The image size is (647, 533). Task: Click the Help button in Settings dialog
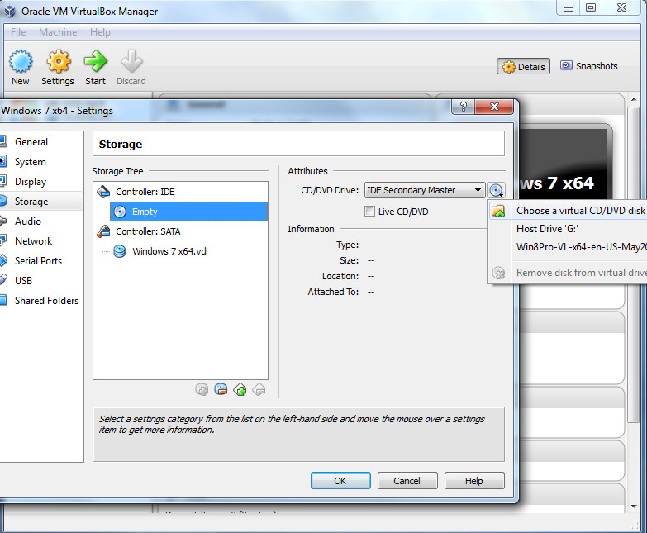pyautogui.click(x=474, y=481)
